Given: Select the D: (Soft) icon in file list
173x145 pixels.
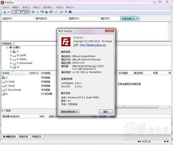Looking at the screenshot, I should coord(3,82).
